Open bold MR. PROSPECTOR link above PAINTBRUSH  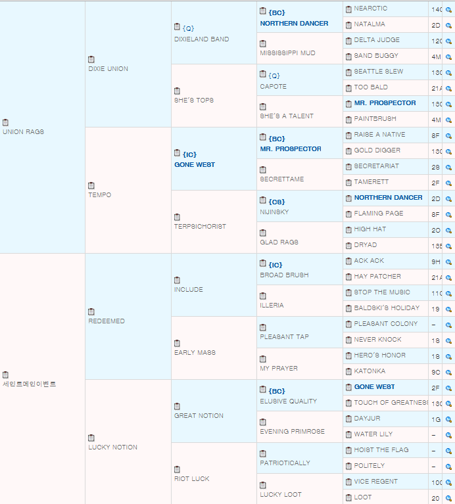pyautogui.click(x=385, y=103)
